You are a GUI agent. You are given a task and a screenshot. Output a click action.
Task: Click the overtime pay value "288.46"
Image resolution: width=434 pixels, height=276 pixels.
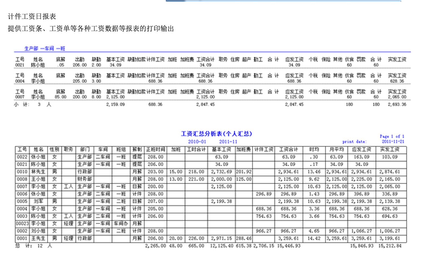(x=244, y=238)
